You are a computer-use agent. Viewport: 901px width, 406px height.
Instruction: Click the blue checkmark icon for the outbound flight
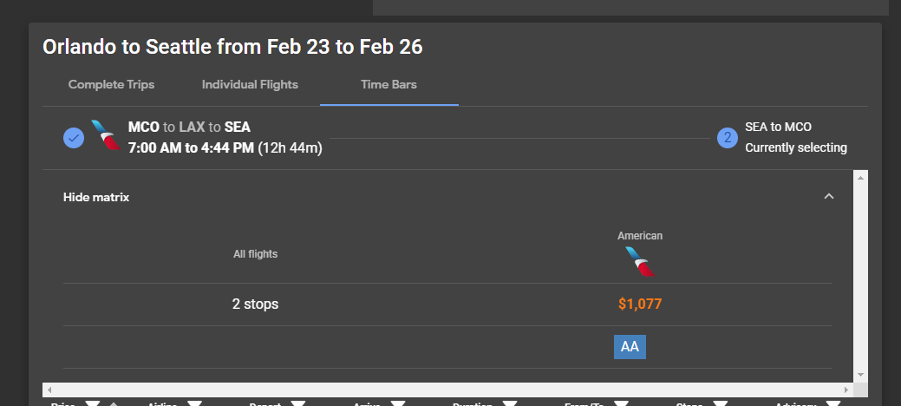[x=74, y=137]
